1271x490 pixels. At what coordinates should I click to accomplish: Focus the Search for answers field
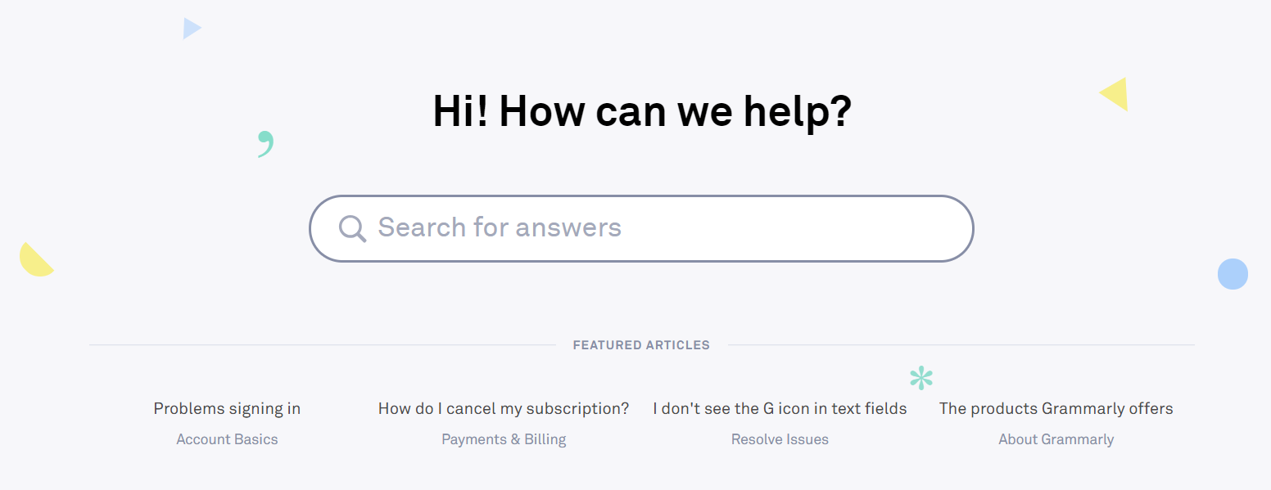click(x=641, y=228)
